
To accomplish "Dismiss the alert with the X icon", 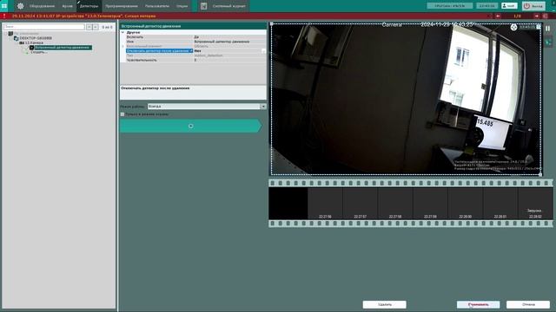I will pyautogui.click(x=490, y=16).
